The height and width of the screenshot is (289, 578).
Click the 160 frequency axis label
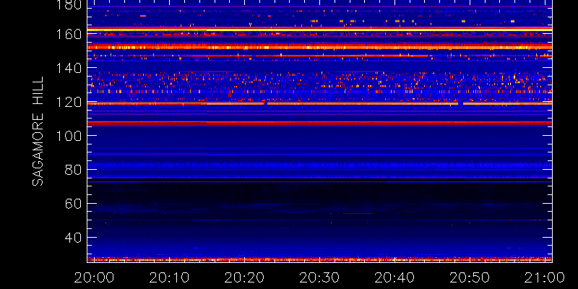click(x=69, y=34)
